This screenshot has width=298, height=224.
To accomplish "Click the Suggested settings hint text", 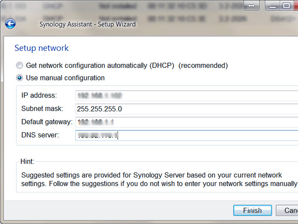I will 160,179.
